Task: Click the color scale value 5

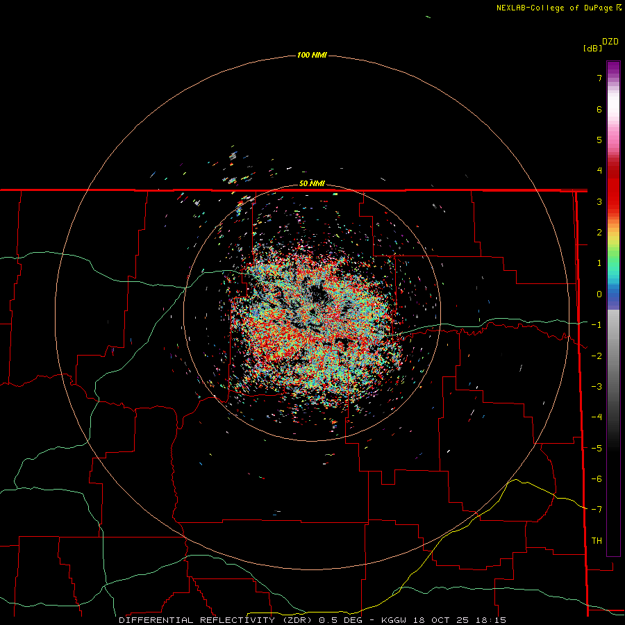Action: pyautogui.click(x=599, y=140)
